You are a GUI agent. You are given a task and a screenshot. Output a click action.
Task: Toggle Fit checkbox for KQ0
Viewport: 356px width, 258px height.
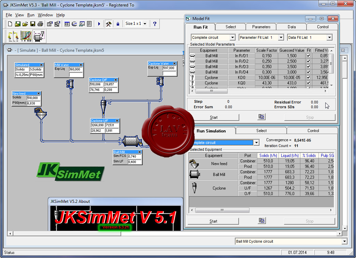point(308,83)
